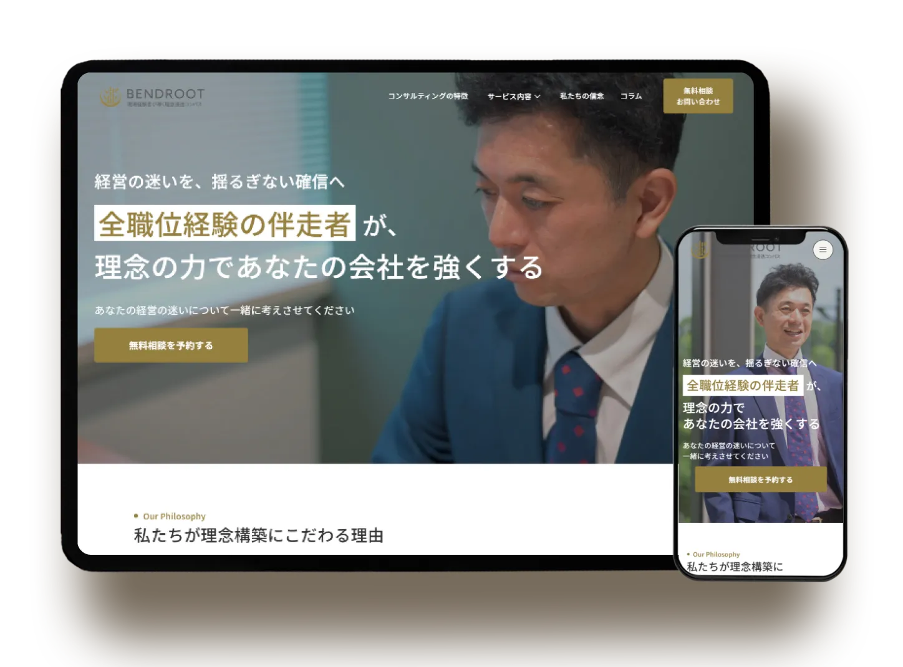The image size is (903, 667).
Task: Go to 私たちの信念 navigation item
Action: [x=581, y=96]
